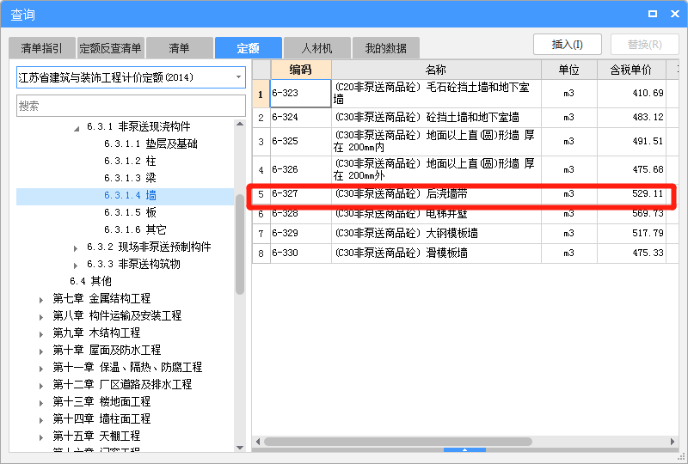Image resolution: width=688 pixels, height=464 pixels.
Task: Expand the 6.3.3 非泵送构筑物 node
Action: point(76,266)
